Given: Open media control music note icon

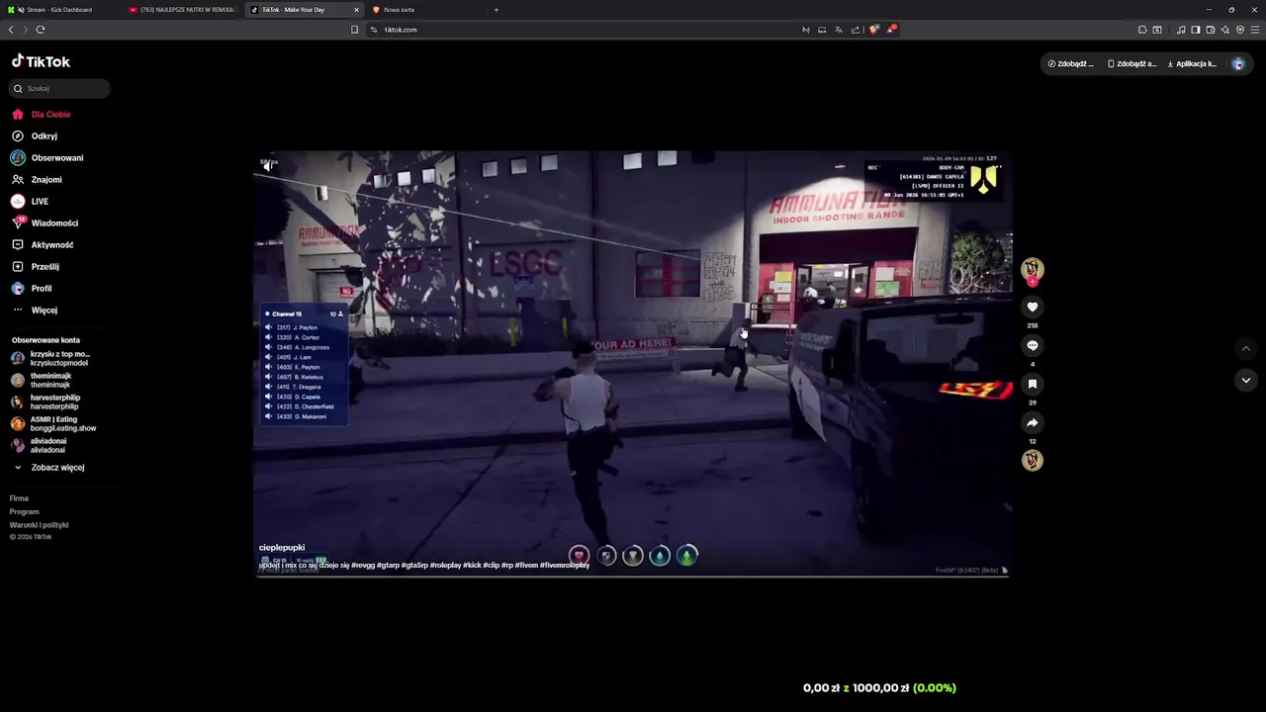Looking at the screenshot, I should tap(1181, 30).
